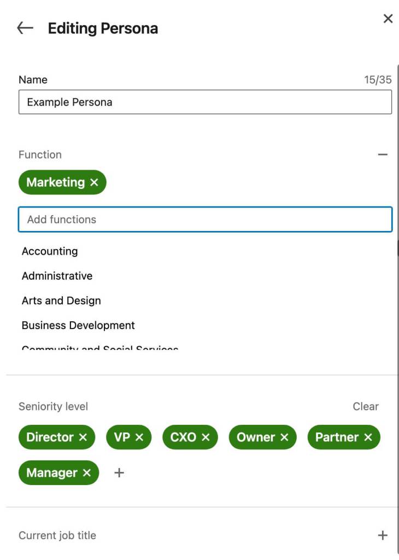Select Administrative from the function list

57,276
